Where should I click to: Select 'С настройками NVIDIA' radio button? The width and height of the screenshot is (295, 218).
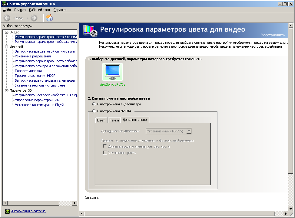(x=94, y=111)
